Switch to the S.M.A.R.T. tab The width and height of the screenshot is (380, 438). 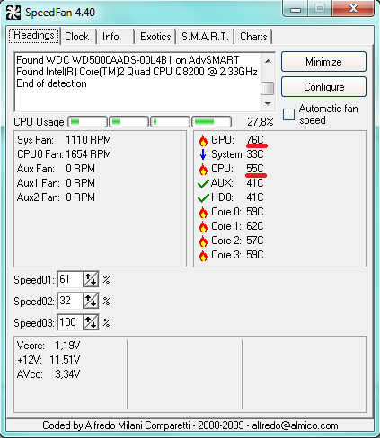pos(205,37)
